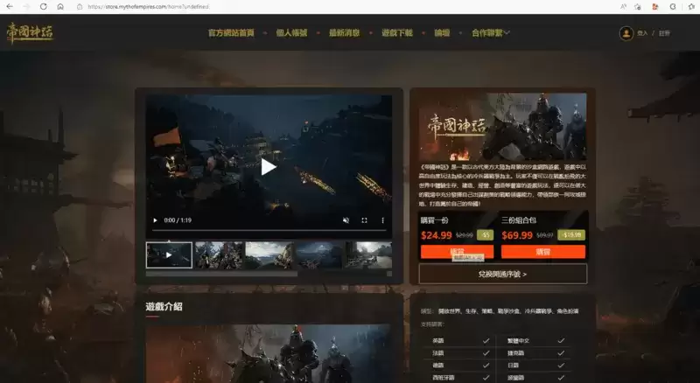Buy the 三份组合包 for $69.99

click(x=542, y=252)
